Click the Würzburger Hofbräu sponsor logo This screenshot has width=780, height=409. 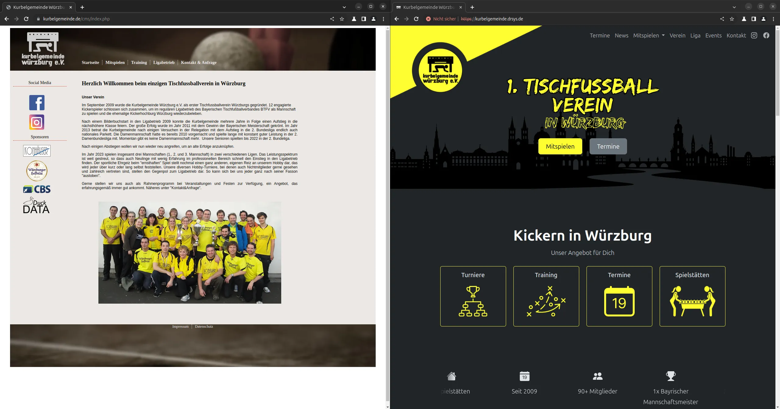pyautogui.click(x=37, y=171)
